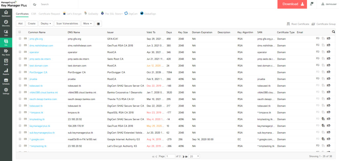339x161 pixels.
Task: Open the SSH sidebar icon
Action: (x=6, y=33)
